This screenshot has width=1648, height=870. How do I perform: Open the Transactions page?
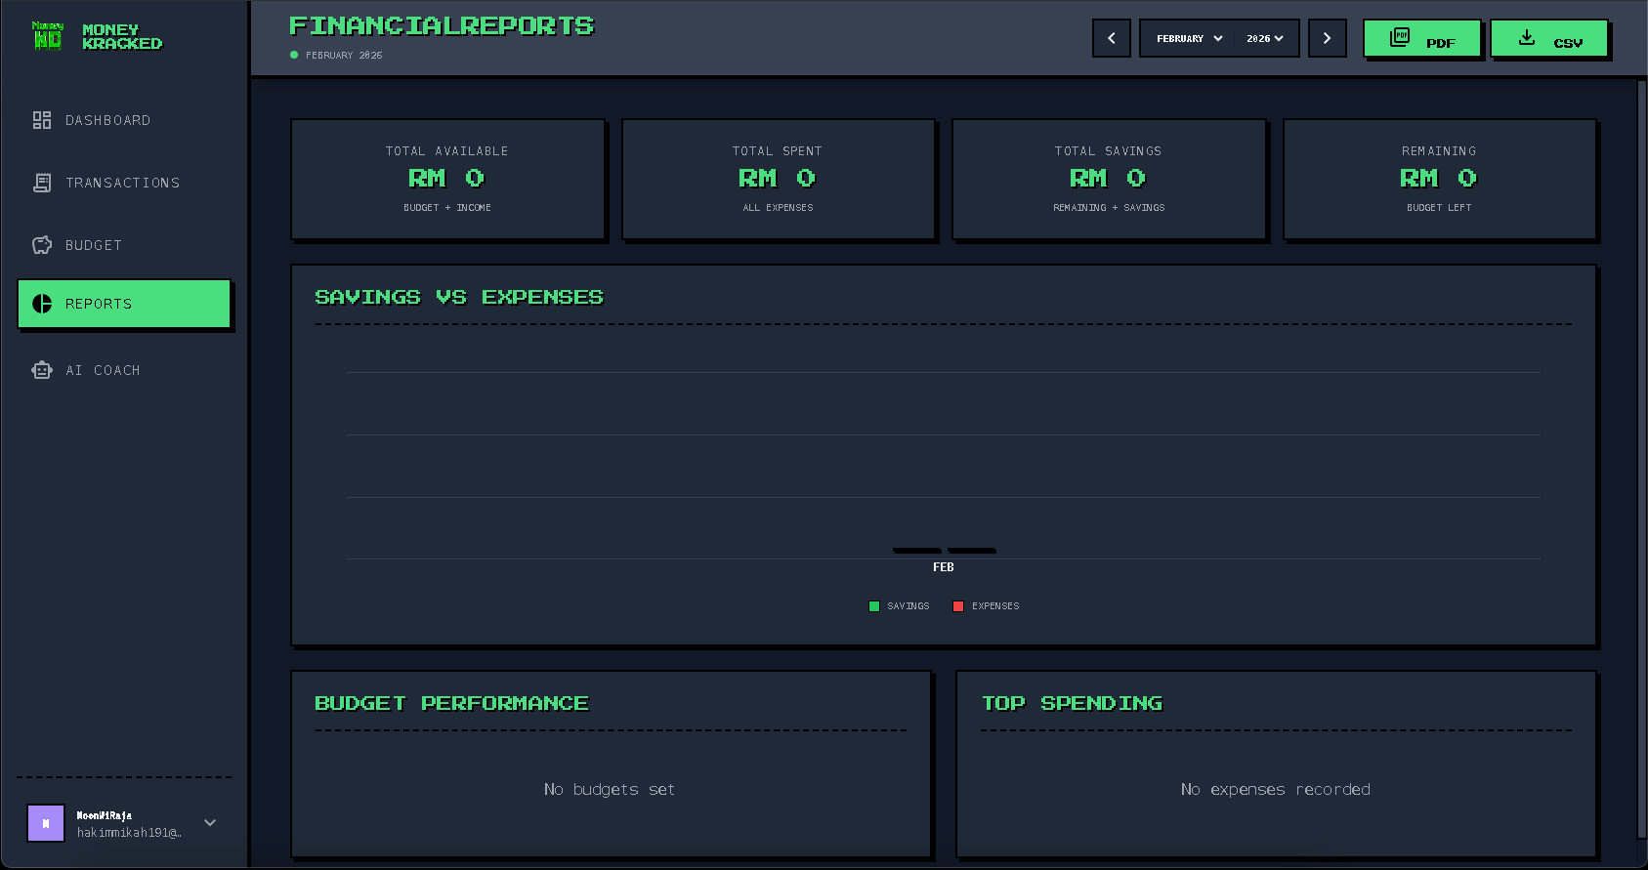coord(122,183)
